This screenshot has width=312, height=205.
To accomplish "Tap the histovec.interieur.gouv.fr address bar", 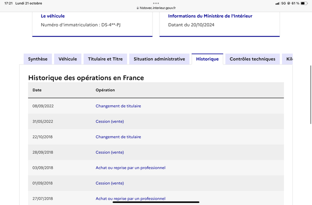I will pos(156,8).
